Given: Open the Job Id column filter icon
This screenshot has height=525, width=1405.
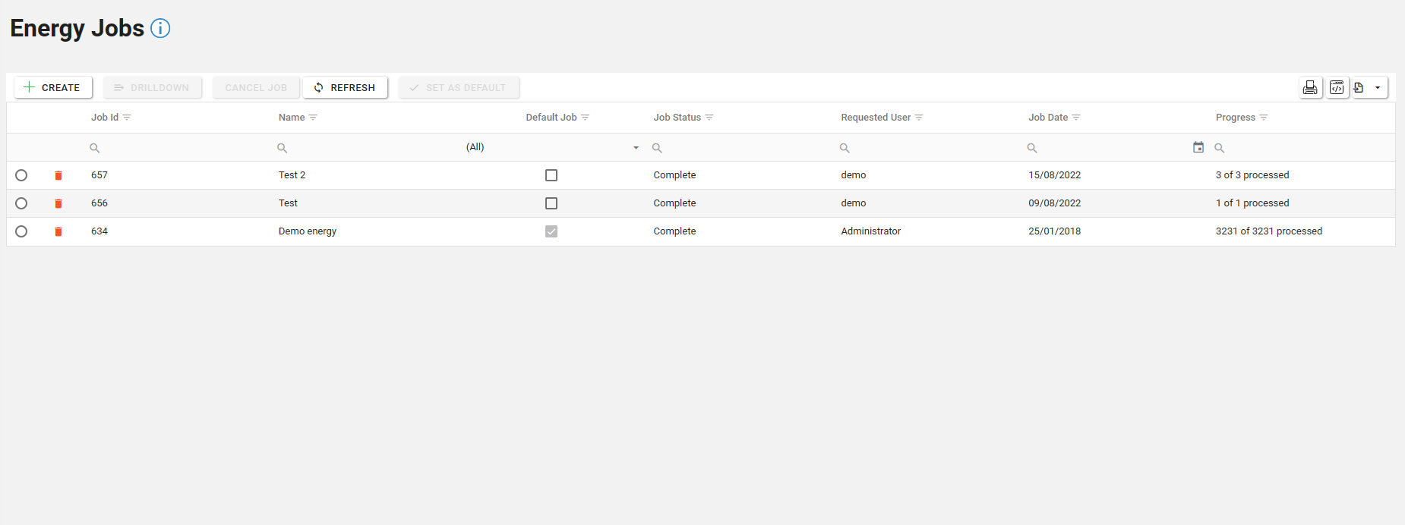Looking at the screenshot, I should click(127, 118).
